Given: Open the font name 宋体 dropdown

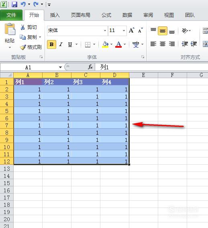Looking at the screenshot, I should pos(105,30).
